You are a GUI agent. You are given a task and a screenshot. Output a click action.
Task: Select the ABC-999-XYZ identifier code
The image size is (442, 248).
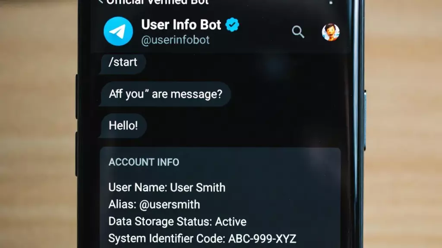pyautogui.click(x=262, y=239)
